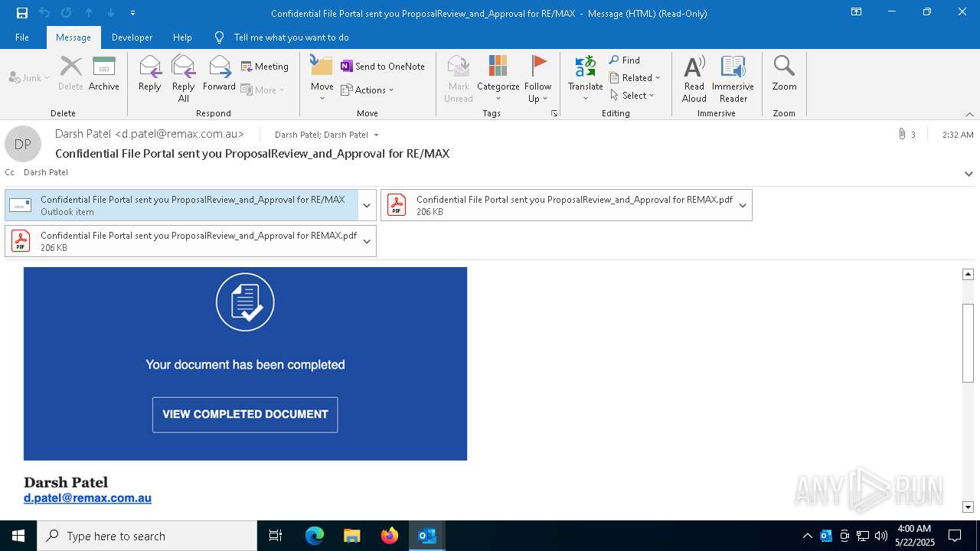
Task: Click Find in Editing group
Action: [x=625, y=60]
